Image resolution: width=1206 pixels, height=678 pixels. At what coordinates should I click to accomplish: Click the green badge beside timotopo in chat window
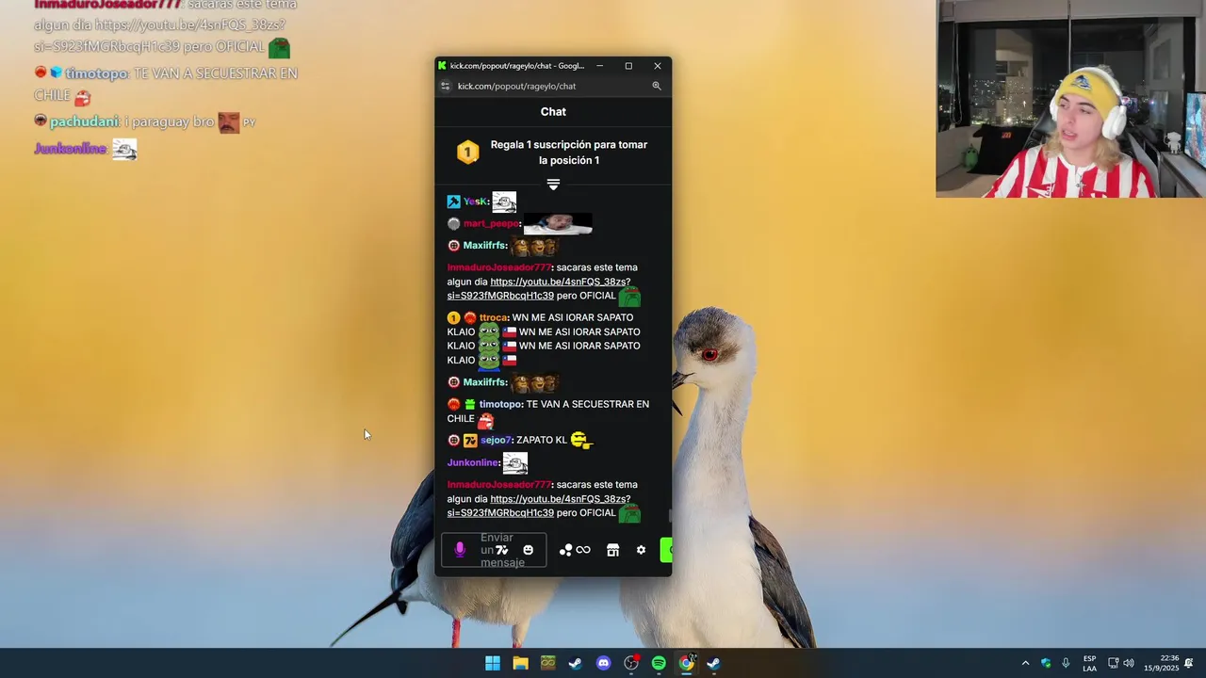point(470,404)
